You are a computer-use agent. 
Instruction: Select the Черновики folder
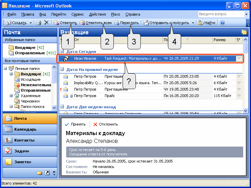(x=27, y=101)
